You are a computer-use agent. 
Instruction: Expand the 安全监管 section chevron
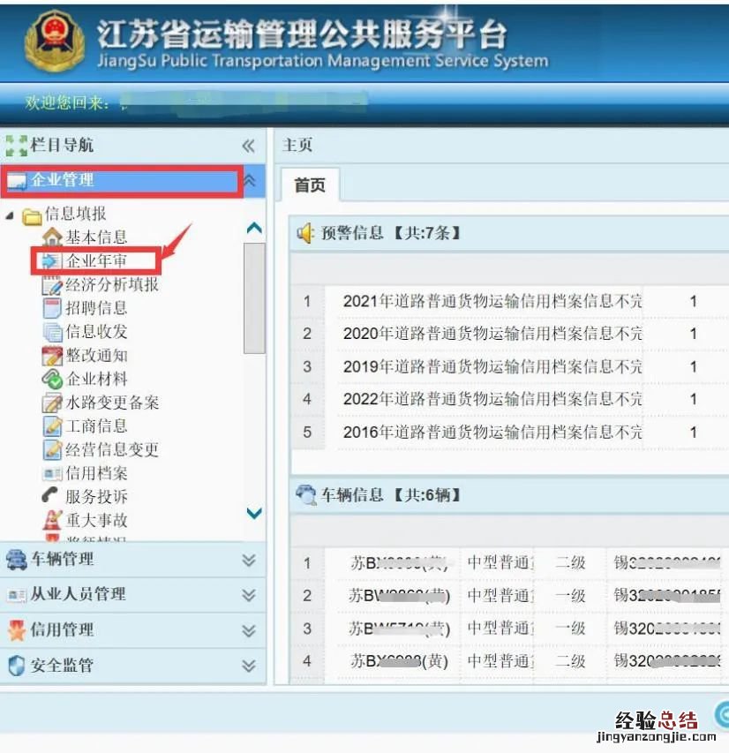point(249,666)
